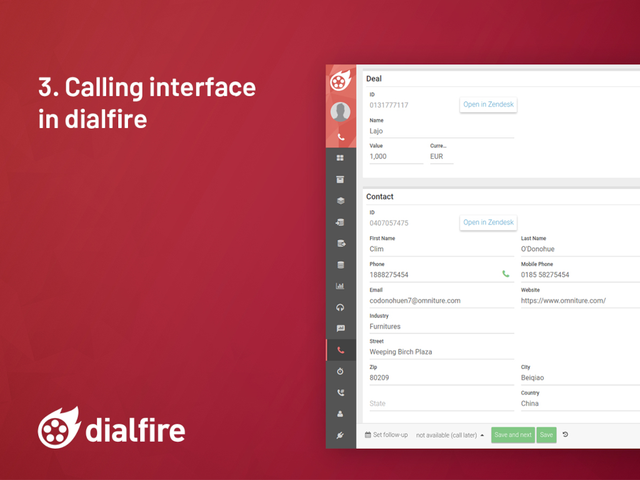Open the headphones recordings icon
Screen dimensions: 640x480
(341, 307)
